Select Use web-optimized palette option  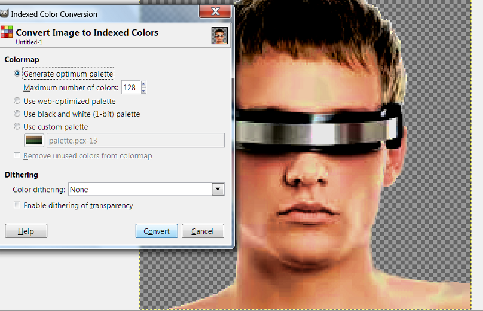click(17, 101)
